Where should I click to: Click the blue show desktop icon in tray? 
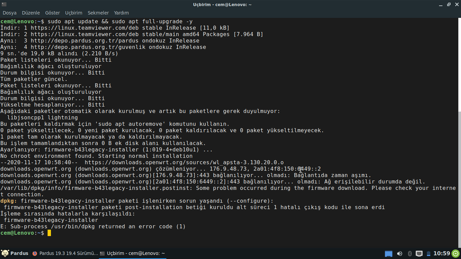[388, 254]
